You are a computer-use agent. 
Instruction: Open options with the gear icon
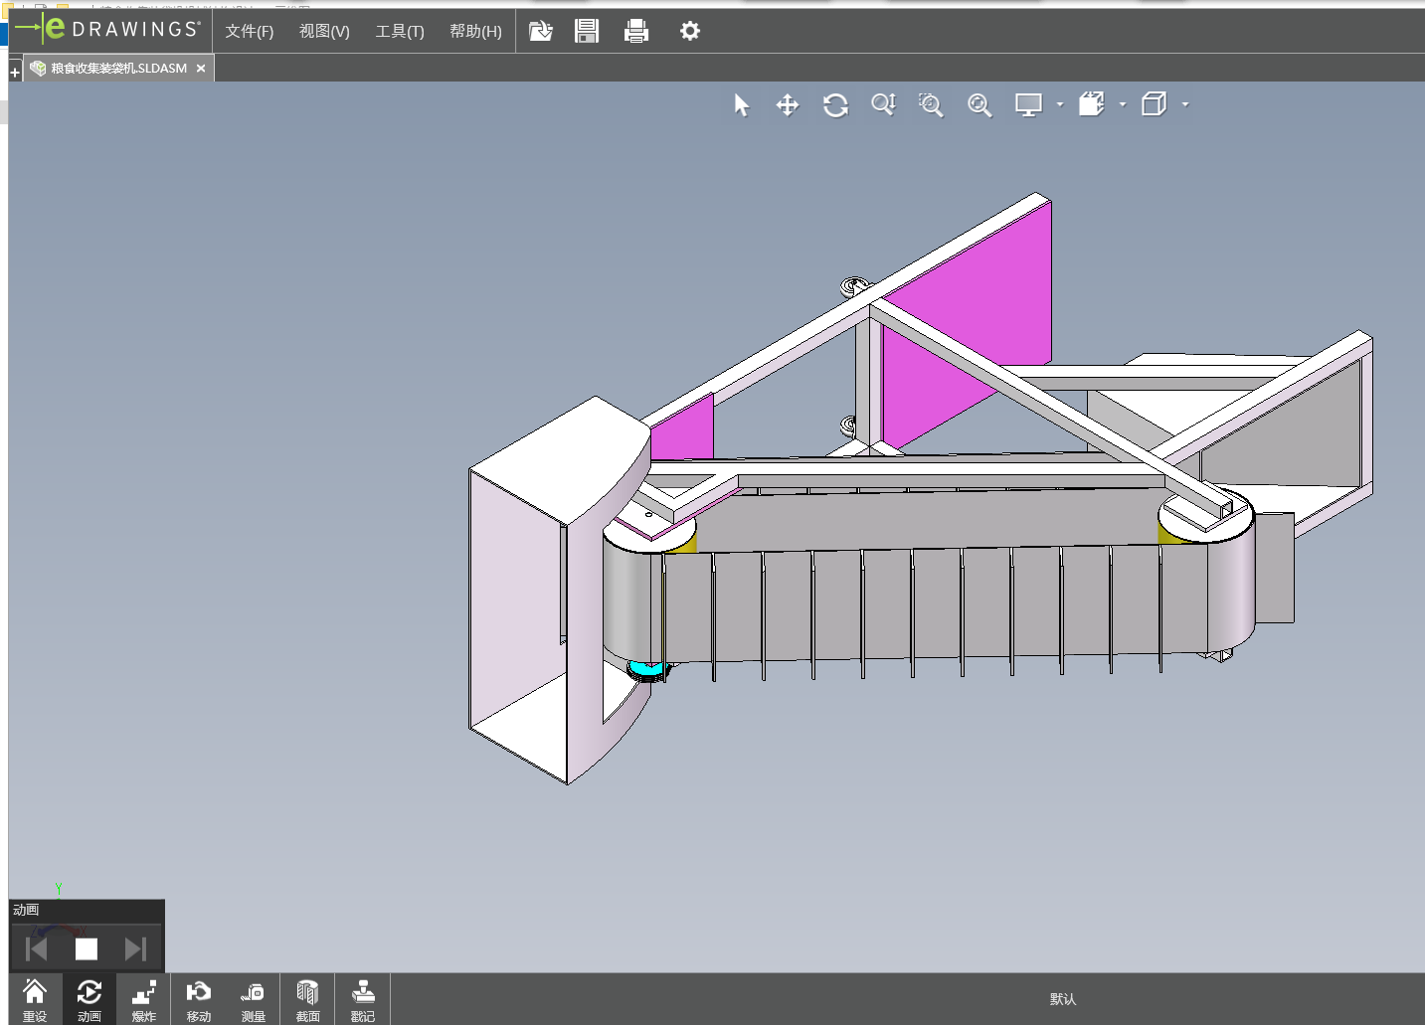coord(690,31)
